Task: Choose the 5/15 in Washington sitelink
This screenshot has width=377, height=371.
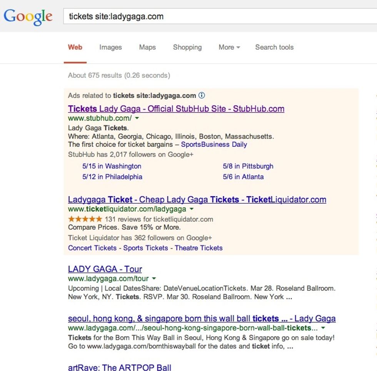Action: click(x=112, y=166)
